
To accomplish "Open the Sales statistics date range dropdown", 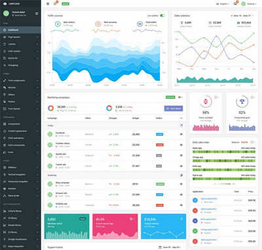I will click(242, 16).
